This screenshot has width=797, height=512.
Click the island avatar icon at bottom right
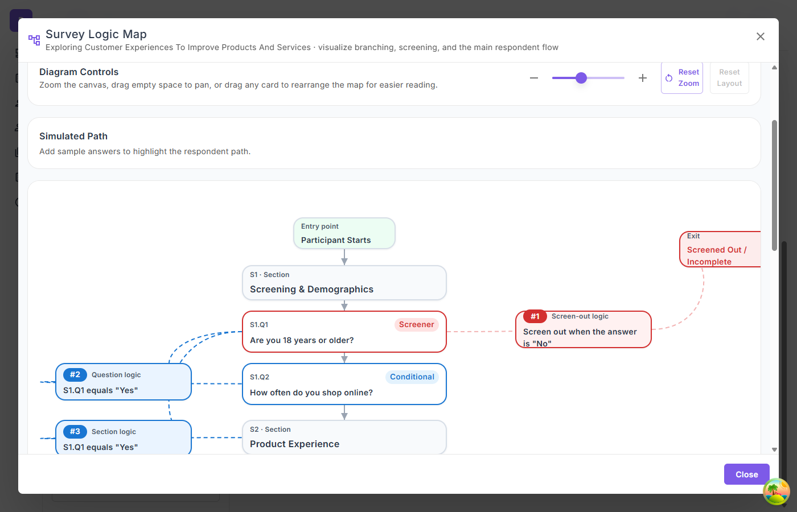point(776,491)
